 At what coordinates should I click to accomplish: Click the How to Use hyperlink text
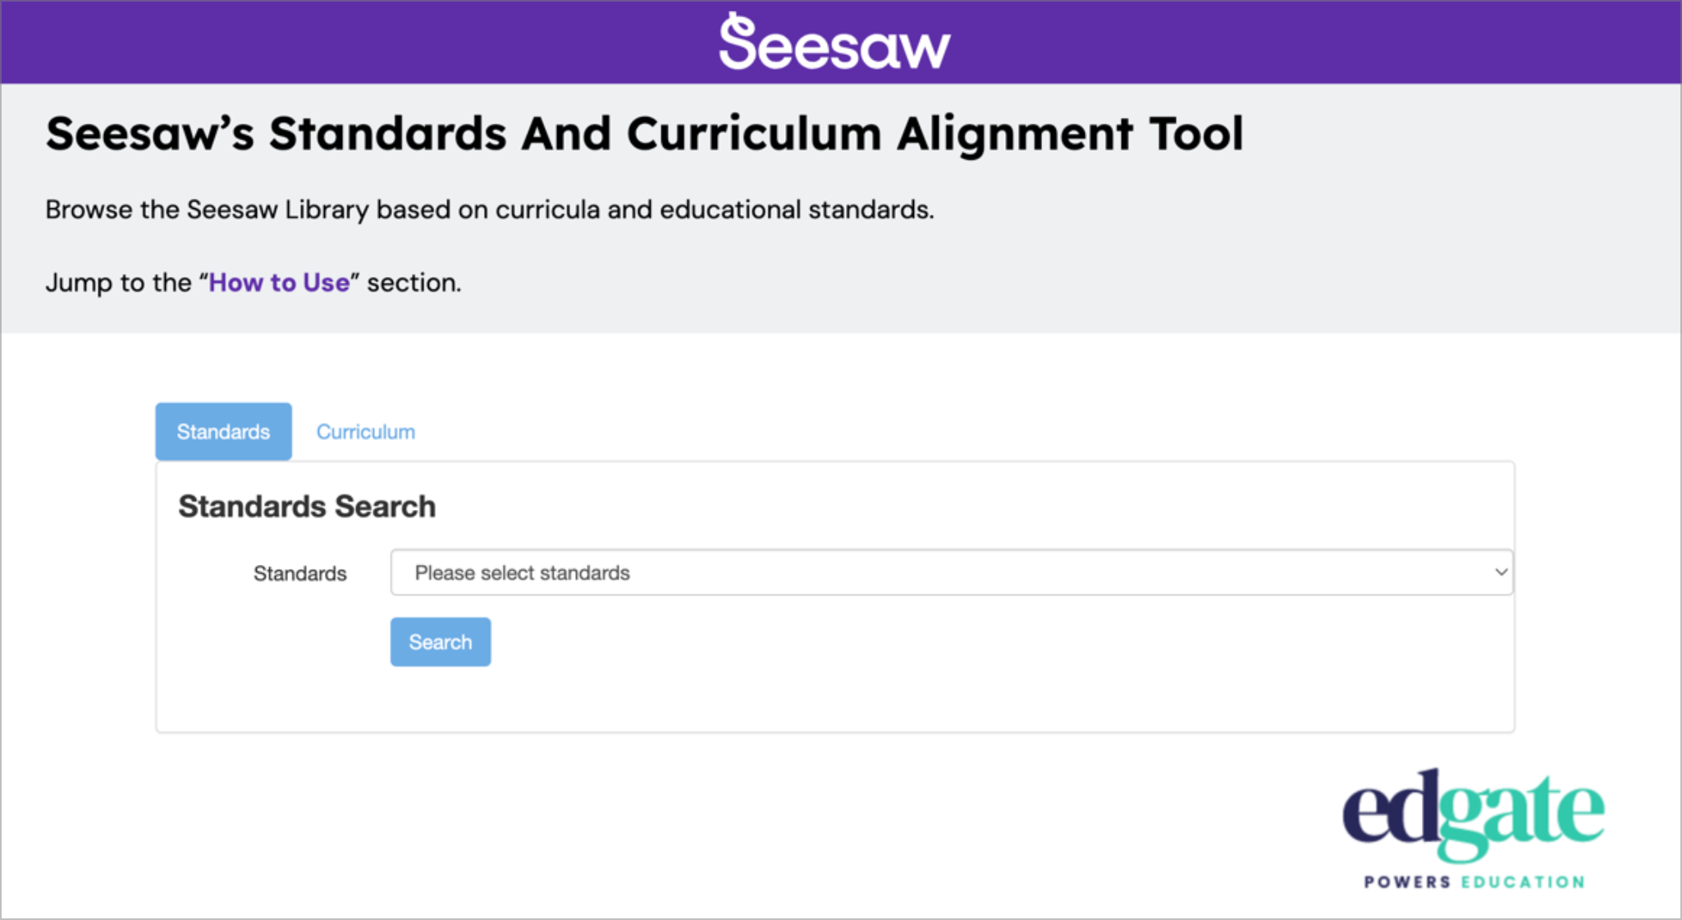[x=279, y=282]
